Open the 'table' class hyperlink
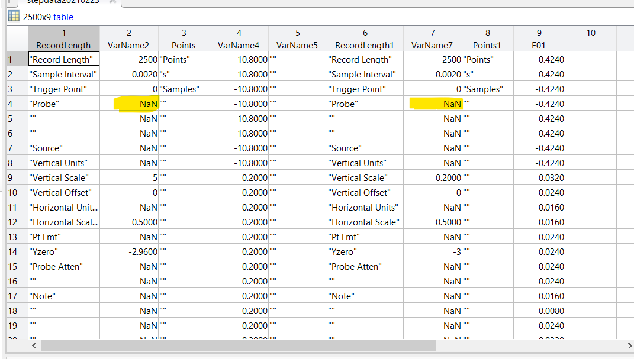The image size is (634, 359). coord(63,17)
